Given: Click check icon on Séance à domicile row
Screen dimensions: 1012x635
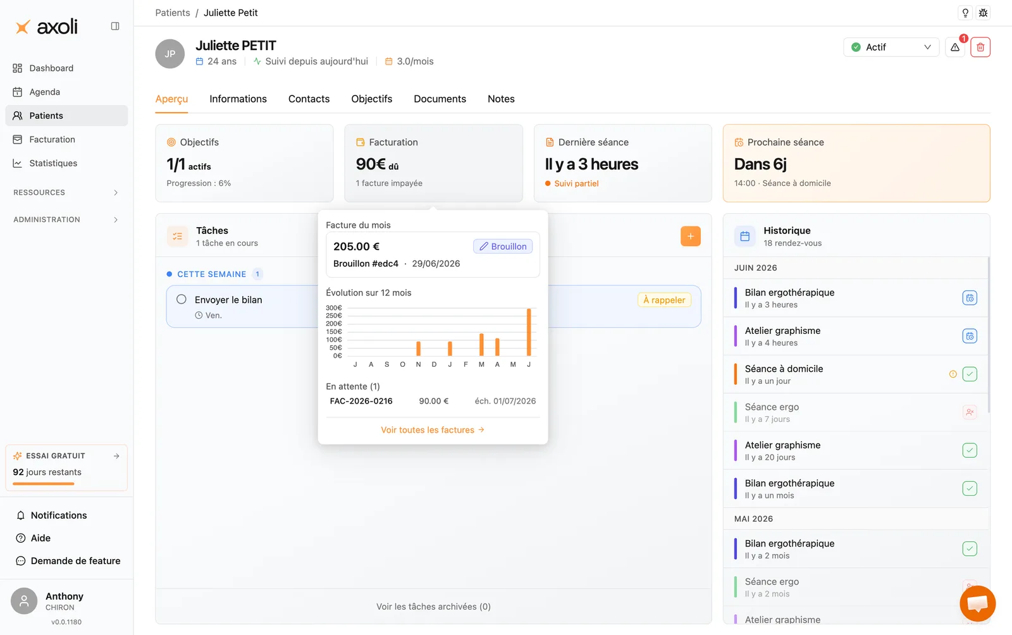Looking at the screenshot, I should (970, 374).
